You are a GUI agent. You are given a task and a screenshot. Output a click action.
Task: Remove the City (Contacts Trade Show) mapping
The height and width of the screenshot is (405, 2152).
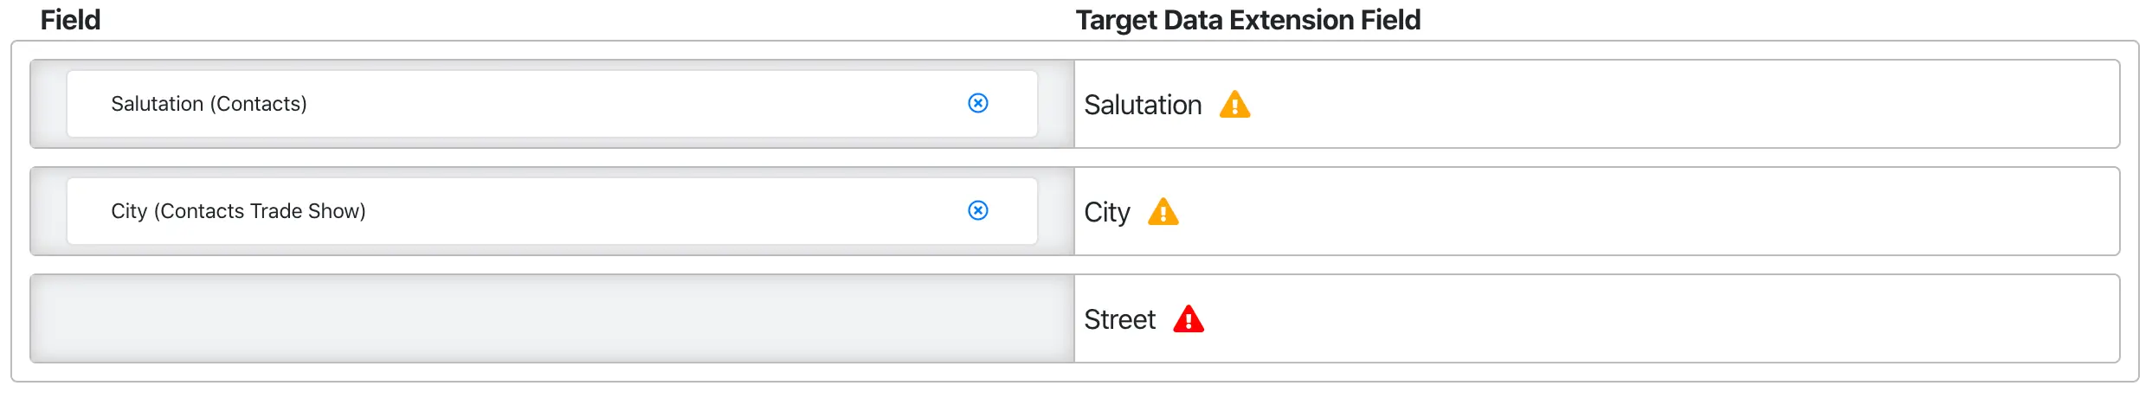pyautogui.click(x=977, y=211)
